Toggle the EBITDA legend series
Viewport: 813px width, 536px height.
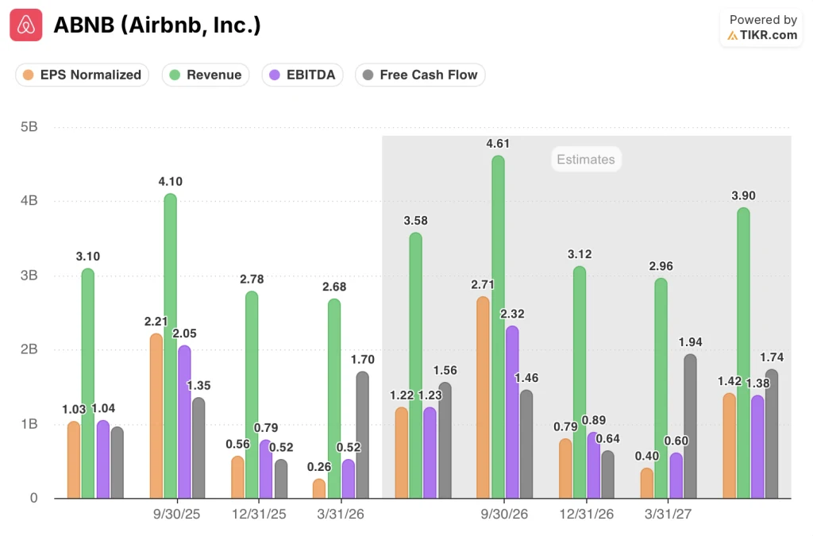(x=302, y=75)
